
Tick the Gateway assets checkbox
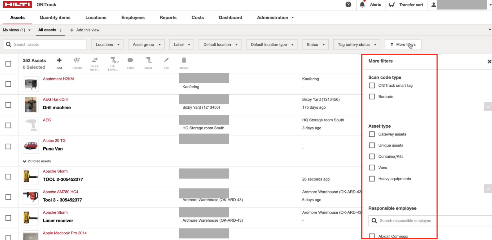[x=372, y=134]
